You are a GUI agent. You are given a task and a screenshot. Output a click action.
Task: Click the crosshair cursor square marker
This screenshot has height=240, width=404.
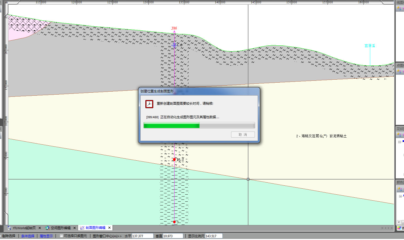coord(248,179)
